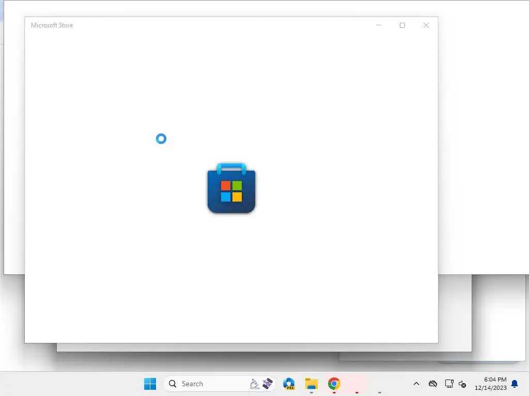Open the search highlights microscope and satellite icon
This screenshot has width=529, height=396.
(261, 384)
